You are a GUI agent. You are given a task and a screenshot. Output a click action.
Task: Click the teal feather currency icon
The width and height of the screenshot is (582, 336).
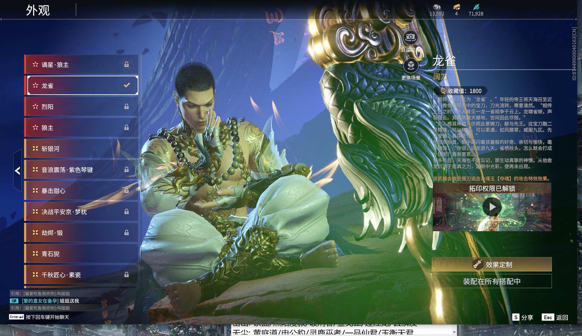pyautogui.click(x=476, y=7)
